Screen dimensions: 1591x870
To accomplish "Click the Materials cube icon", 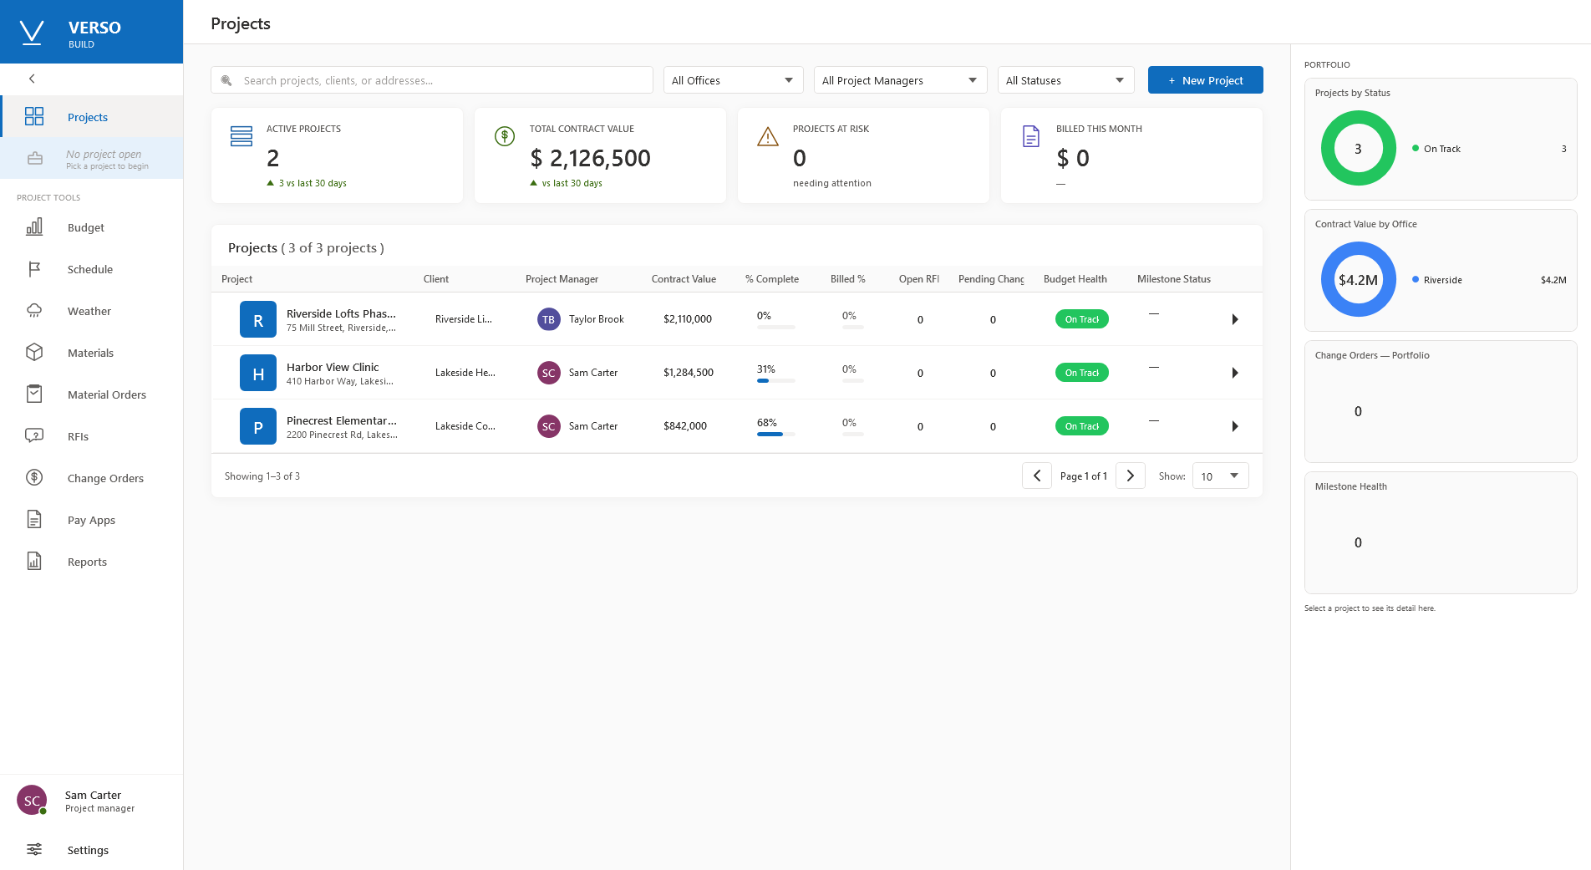I will [34, 352].
